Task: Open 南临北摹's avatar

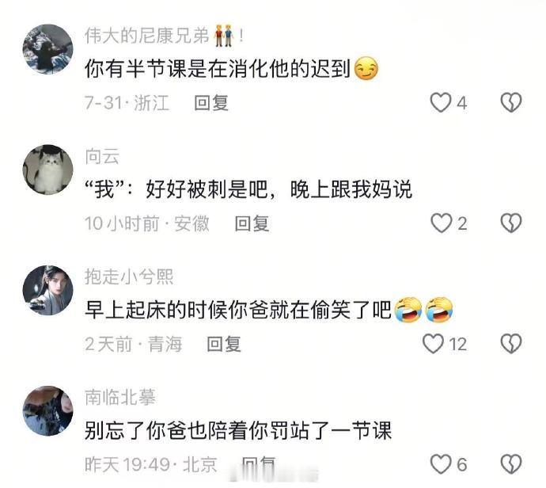Action: pos(48,411)
